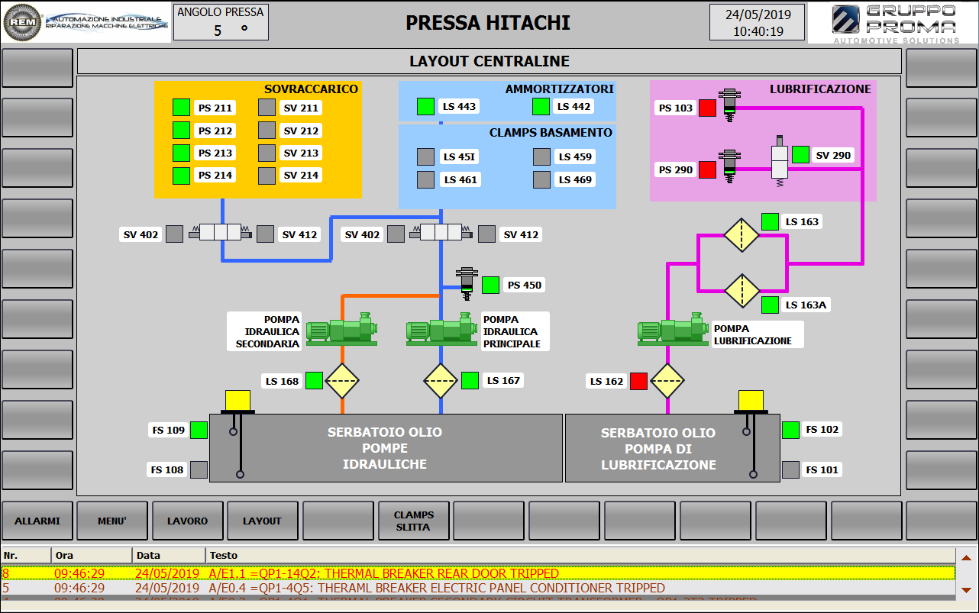This screenshot has width=979, height=613.
Task: Click the pressure switch symbol for PS 290
Action: (x=730, y=166)
